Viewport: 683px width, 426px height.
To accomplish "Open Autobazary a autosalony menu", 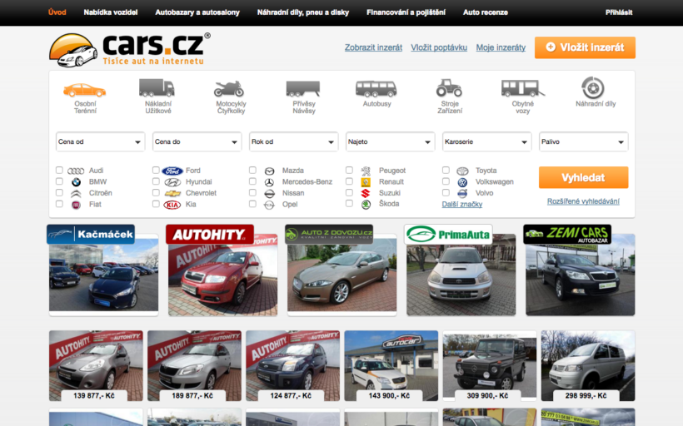I will 197,12.
